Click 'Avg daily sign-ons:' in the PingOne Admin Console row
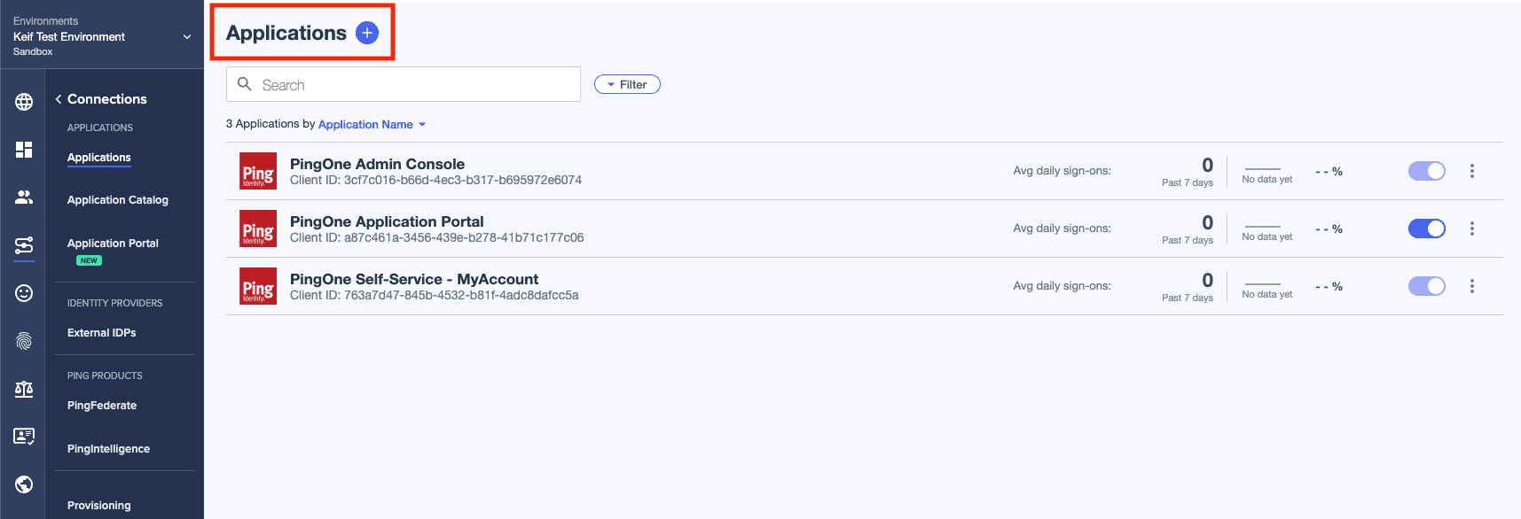 pyautogui.click(x=1062, y=171)
